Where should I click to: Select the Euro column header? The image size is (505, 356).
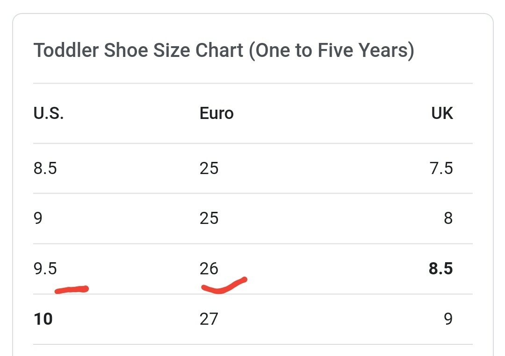point(216,113)
